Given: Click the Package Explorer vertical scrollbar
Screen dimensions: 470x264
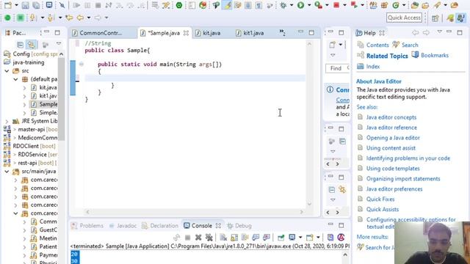Looking at the screenshot, I should [61, 99].
